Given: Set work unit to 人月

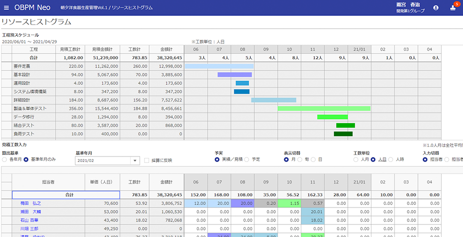Looking at the screenshot, I should coord(356,159).
